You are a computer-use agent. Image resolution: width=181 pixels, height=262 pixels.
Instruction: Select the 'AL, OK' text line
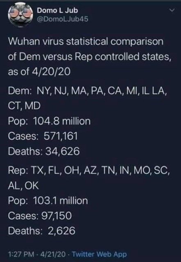point(23,185)
